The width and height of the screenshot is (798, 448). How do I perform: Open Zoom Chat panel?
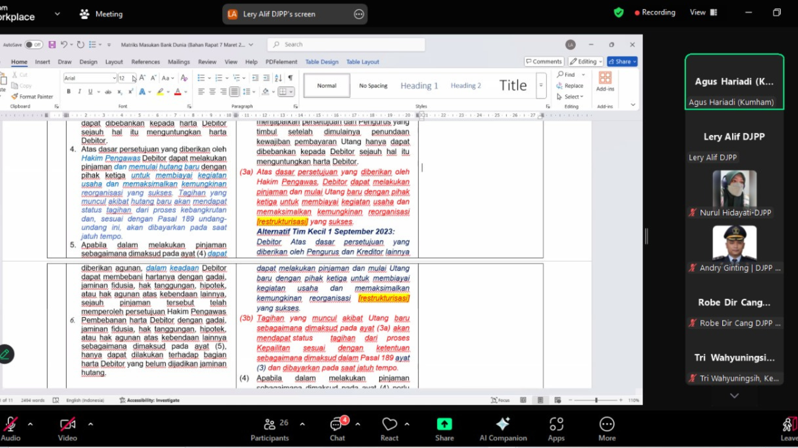pos(337,429)
